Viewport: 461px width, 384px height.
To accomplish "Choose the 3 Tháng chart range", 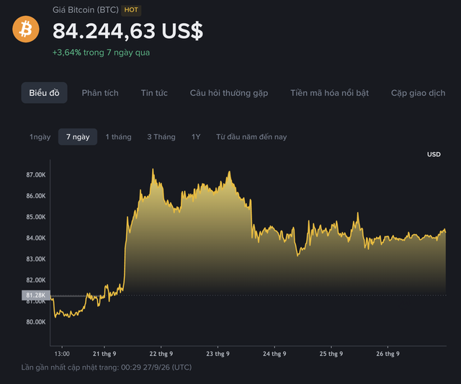I will click(x=161, y=137).
